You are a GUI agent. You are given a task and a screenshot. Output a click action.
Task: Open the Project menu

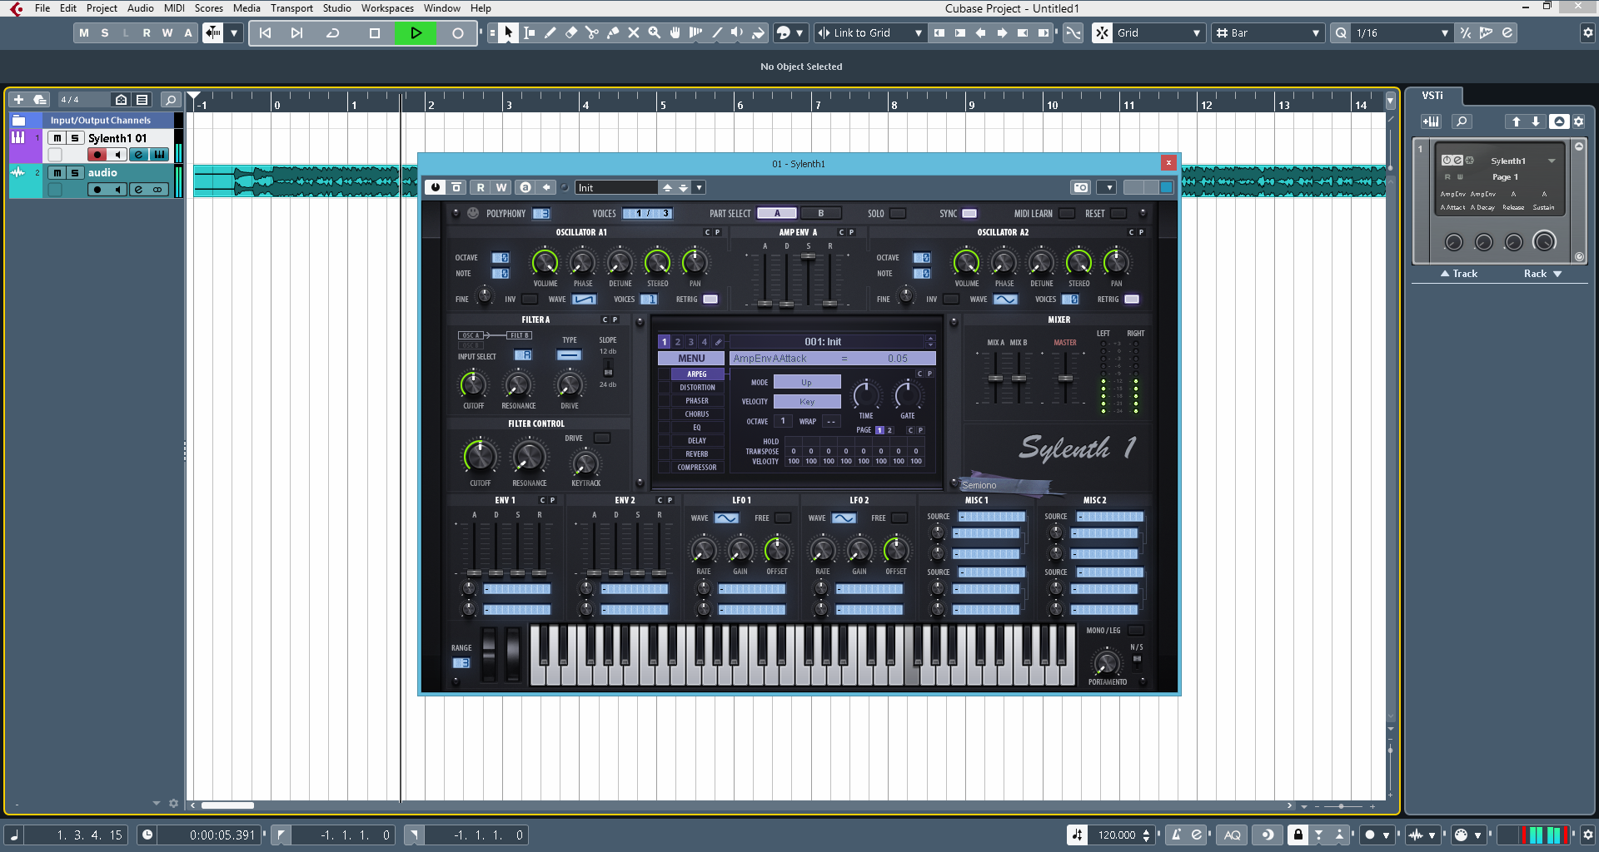(102, 8)
